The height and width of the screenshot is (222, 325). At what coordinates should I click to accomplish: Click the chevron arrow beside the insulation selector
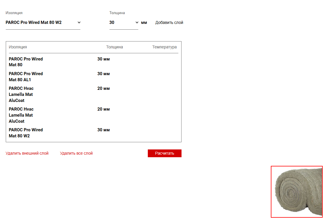(79, 22)
